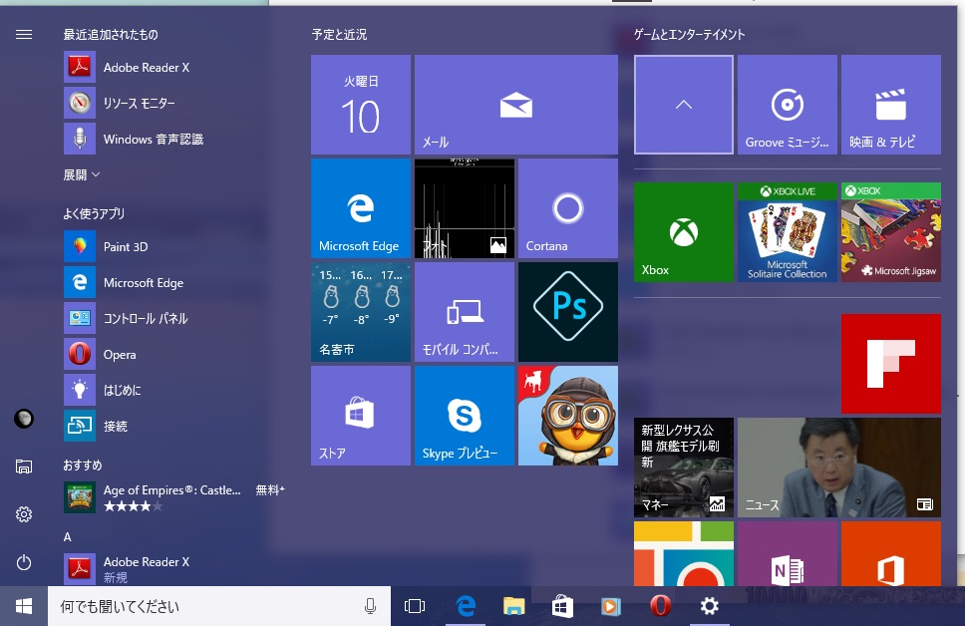Open the orange Office tile

(x=891, y=554)
